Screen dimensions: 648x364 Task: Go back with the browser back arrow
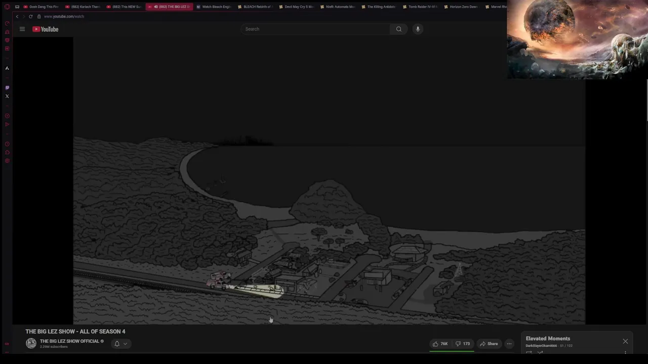click(x=17, y=16)
